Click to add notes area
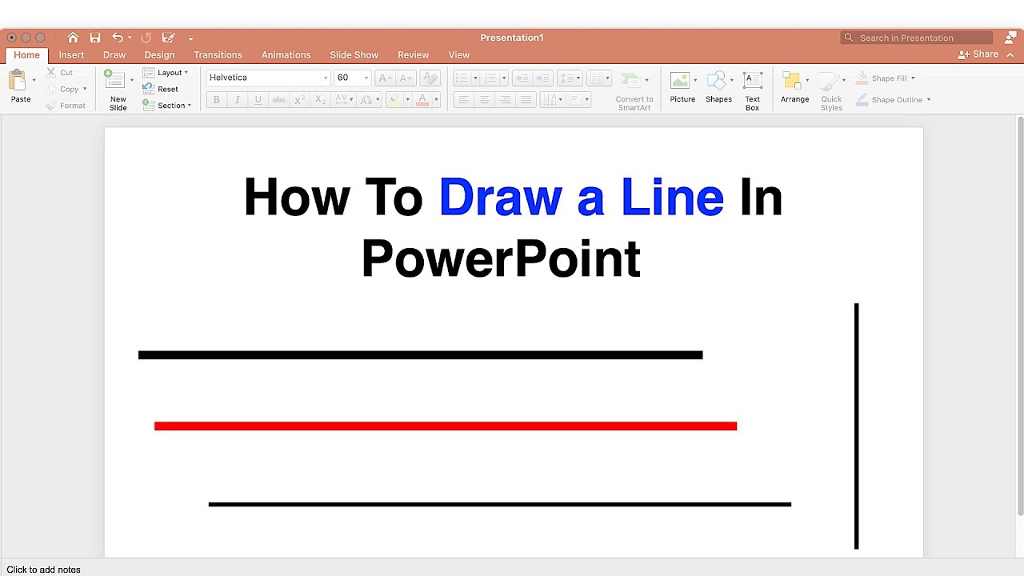 (43, 570)
